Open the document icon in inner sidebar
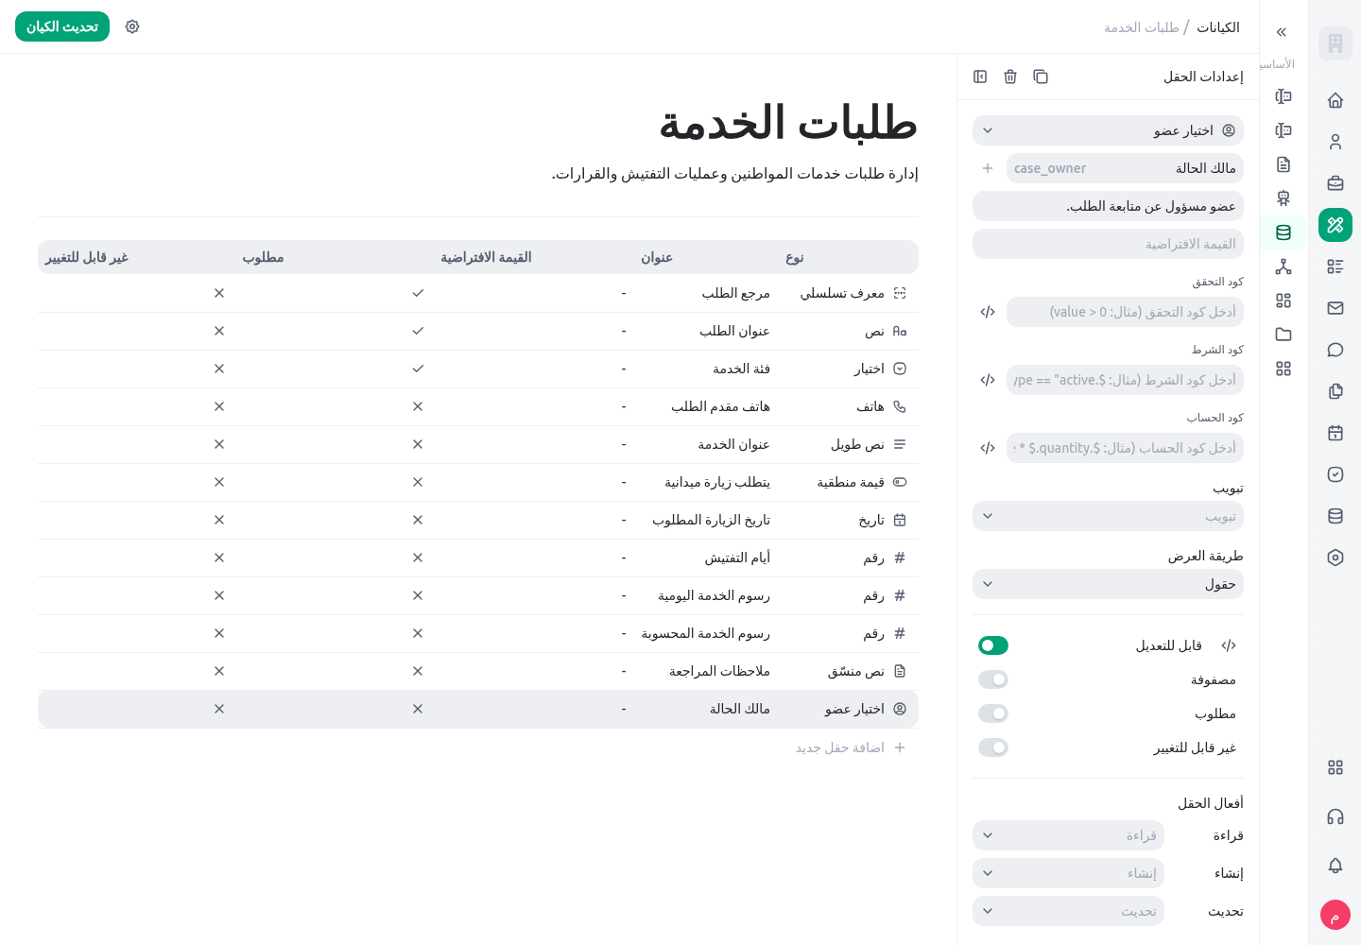The width and height of the screenshot is (1361, 945). pyautogui.click(x=1283, y=164)
